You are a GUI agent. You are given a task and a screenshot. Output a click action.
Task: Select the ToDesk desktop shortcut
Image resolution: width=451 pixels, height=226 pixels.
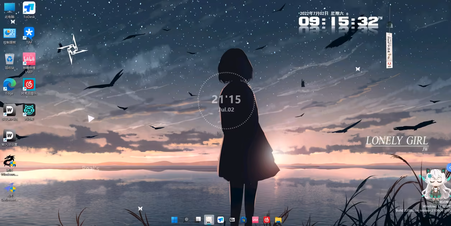point(29,10)
